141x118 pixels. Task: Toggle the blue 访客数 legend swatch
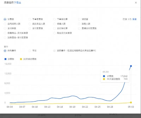(6, 59)
